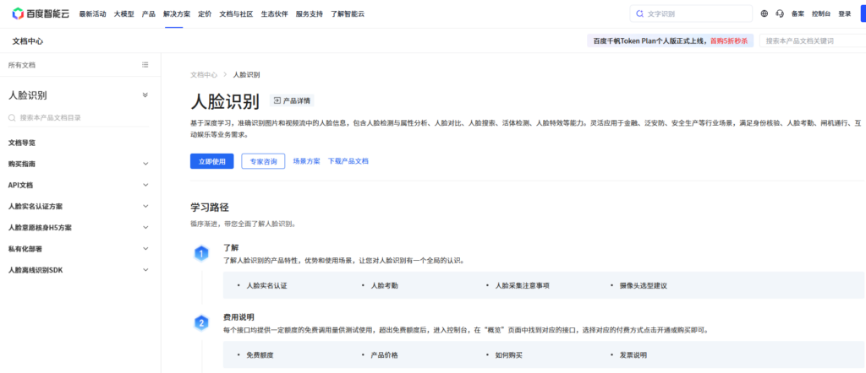Image resolution: width=866 pixels, height=373 pixels.
Task: Open the 场景方案 link
Action: pyautogui.click(x=306, y=161)
